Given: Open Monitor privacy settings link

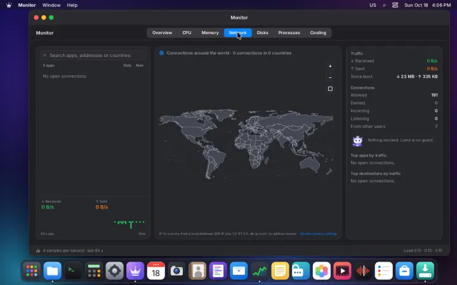Looking at the screenshot, I should tap(319, 234).
